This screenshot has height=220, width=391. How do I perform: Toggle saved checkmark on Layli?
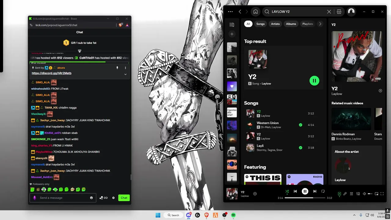click(x=301, y=148)
